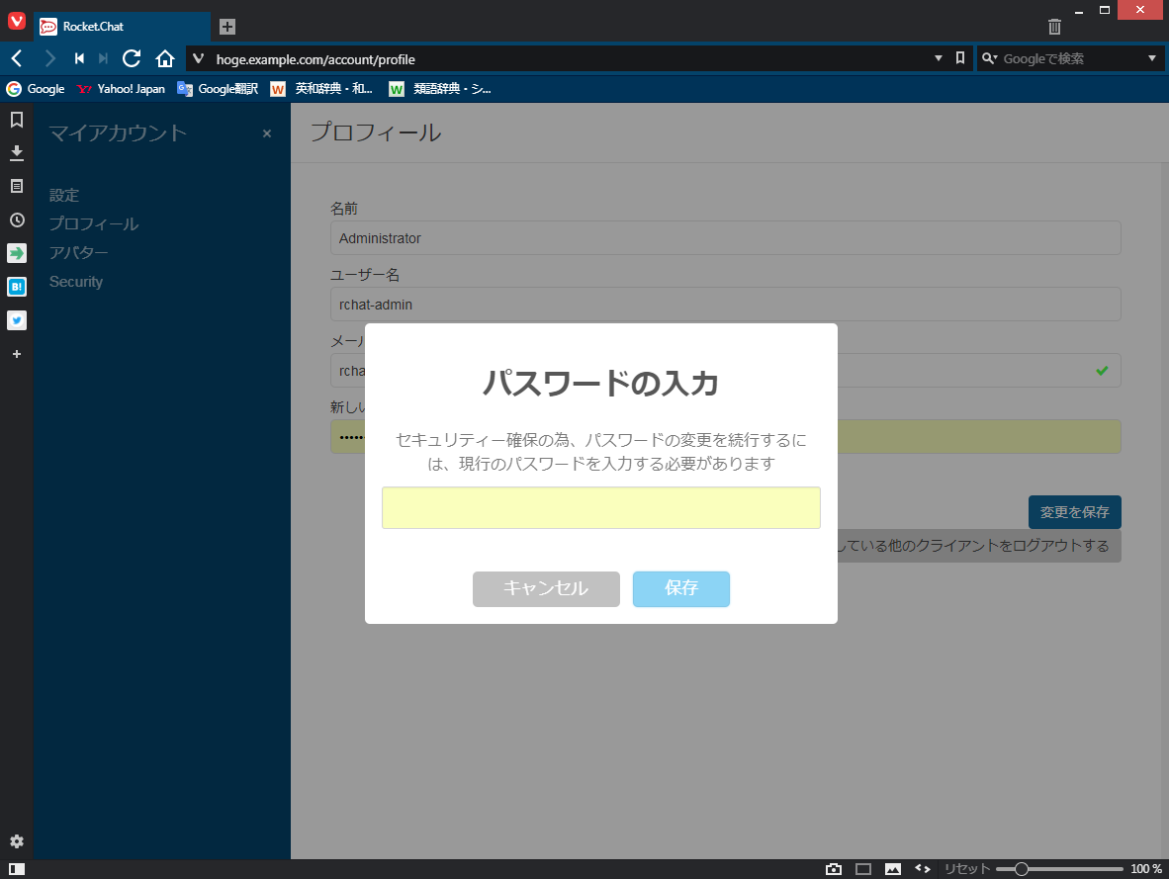Image resolution: width=1169 pixels, height=879 pixels.
Task: Switch to the アバター section
Action: point(77,252)
